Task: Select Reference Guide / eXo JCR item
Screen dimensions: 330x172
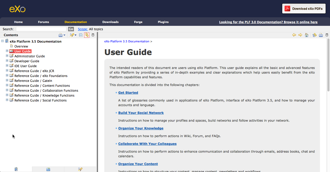Action: pyautogui.click(x=34, y=71)
